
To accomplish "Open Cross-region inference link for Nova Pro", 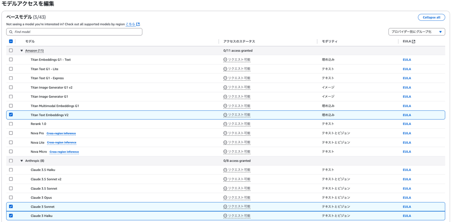I will [x=61, y=133].
